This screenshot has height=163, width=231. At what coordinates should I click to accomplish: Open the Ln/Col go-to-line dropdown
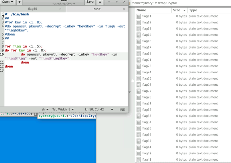click(99, 109)
